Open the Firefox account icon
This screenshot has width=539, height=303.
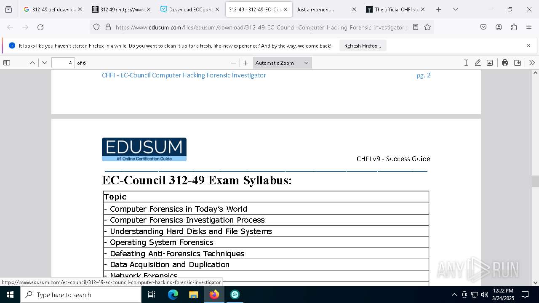[x=499, y=27]
